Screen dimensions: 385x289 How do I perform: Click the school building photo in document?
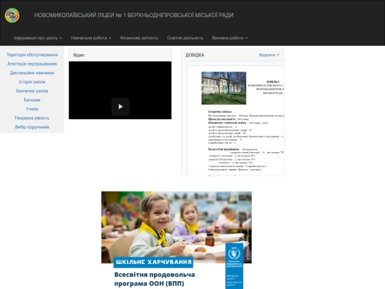pos(224,88)
